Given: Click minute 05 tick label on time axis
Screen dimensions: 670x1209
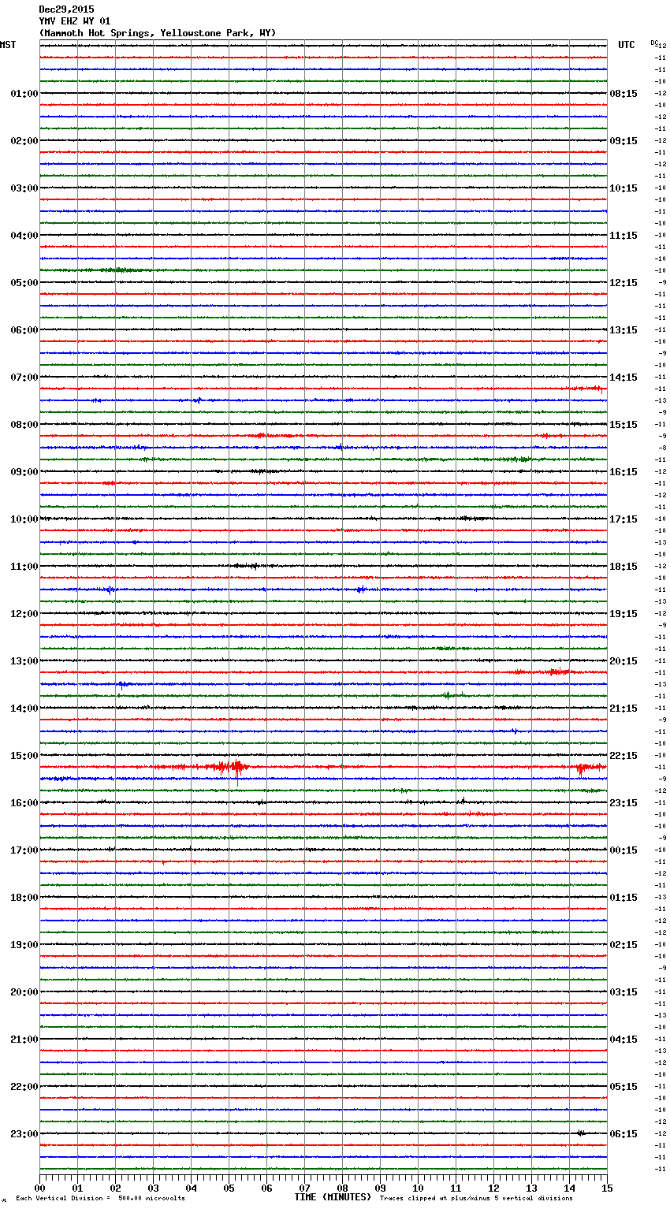Looking at the screenshot, I should 229,1188.
